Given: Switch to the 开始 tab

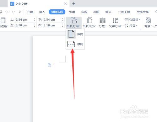Looking at the screenshot, I should click(x=30, y=12).
